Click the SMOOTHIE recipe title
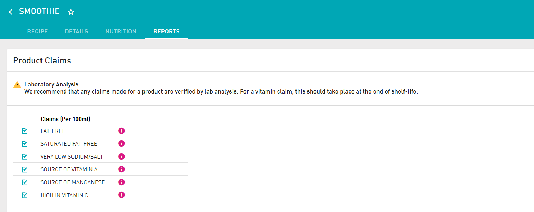The height and width of the screenshot is (212, 534). coord(39,11)
